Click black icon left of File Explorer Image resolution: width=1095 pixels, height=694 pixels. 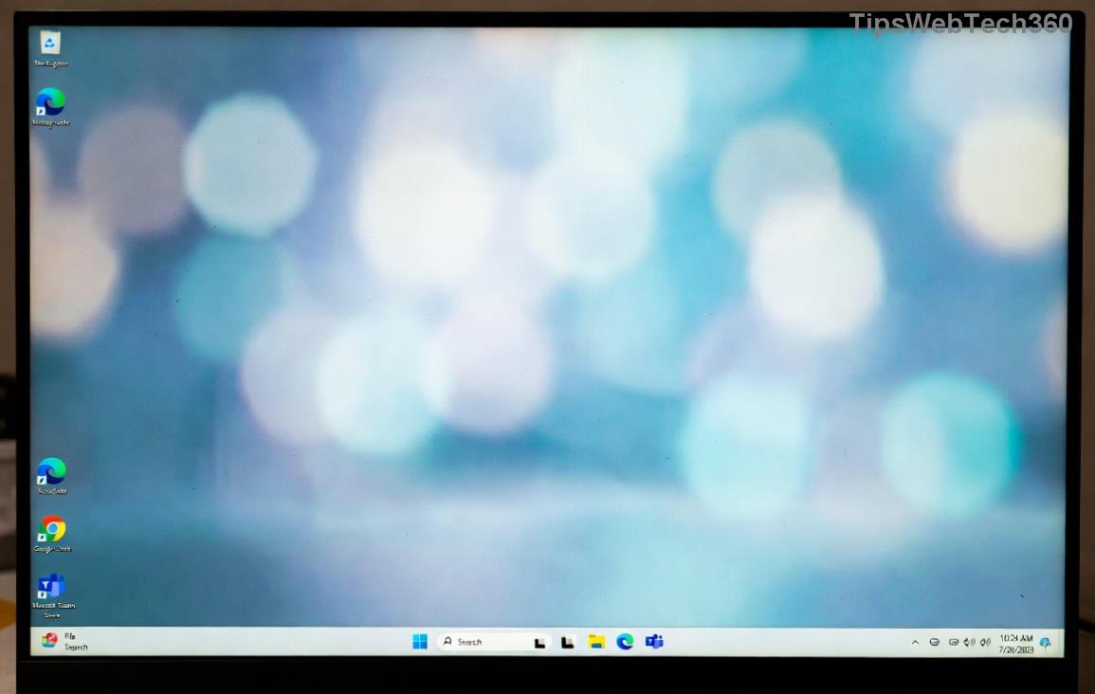click(x=568, y=643)
